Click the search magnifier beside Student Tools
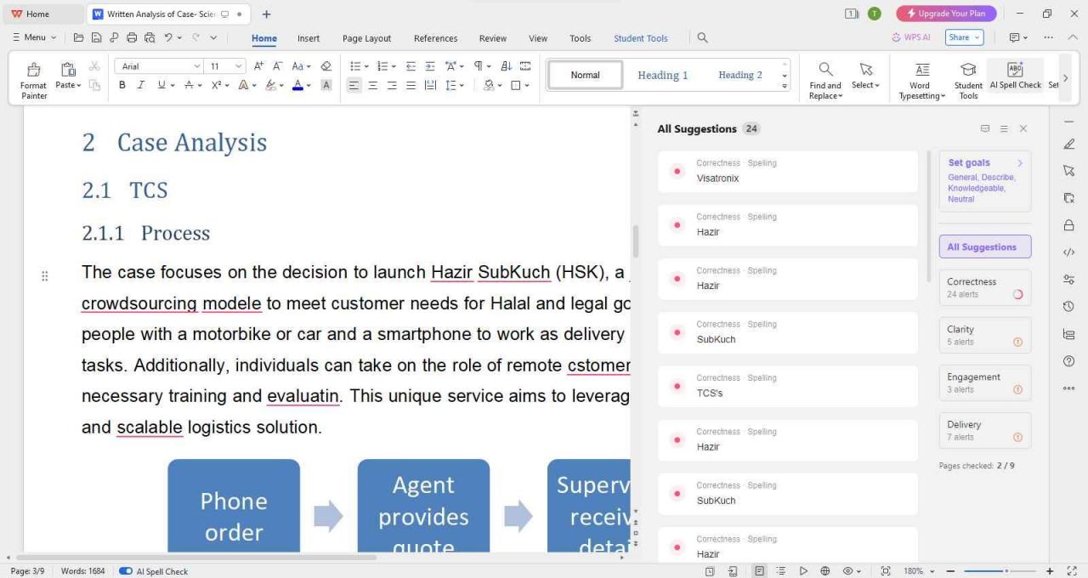Viewport: 1088px width, 578px height. [x=703, y=37]
